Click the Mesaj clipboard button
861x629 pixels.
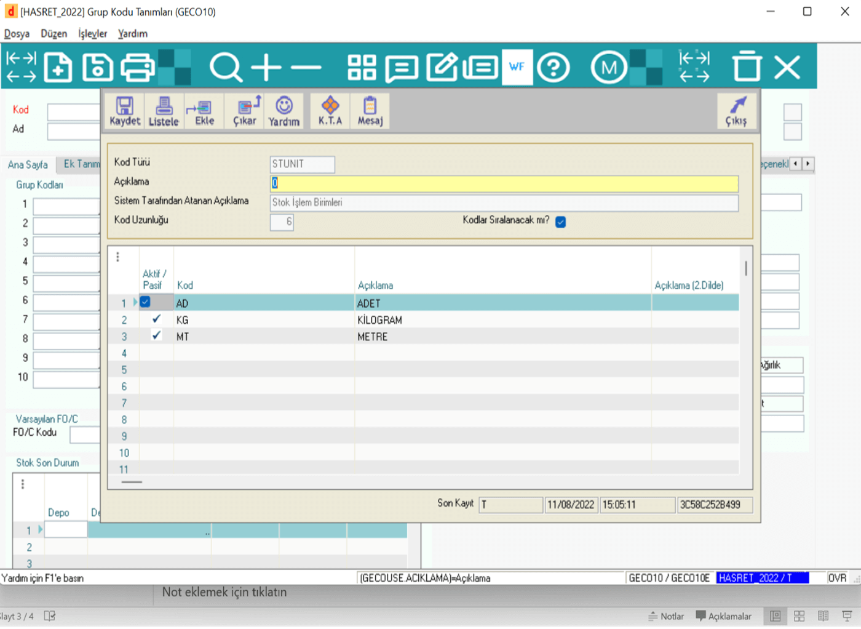(370, 111)
